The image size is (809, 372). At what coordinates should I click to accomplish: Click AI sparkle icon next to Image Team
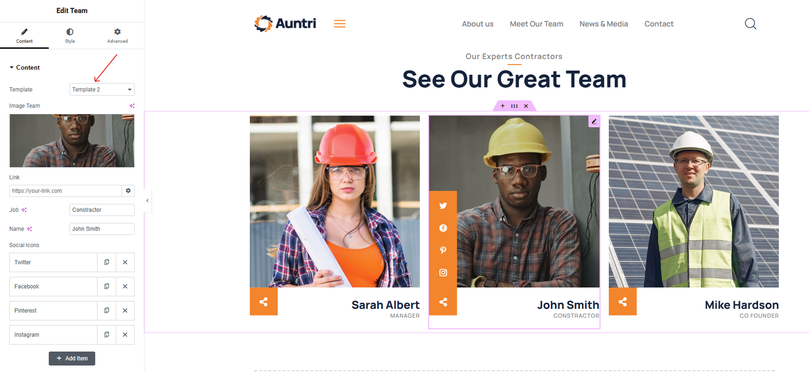point(132,106)
